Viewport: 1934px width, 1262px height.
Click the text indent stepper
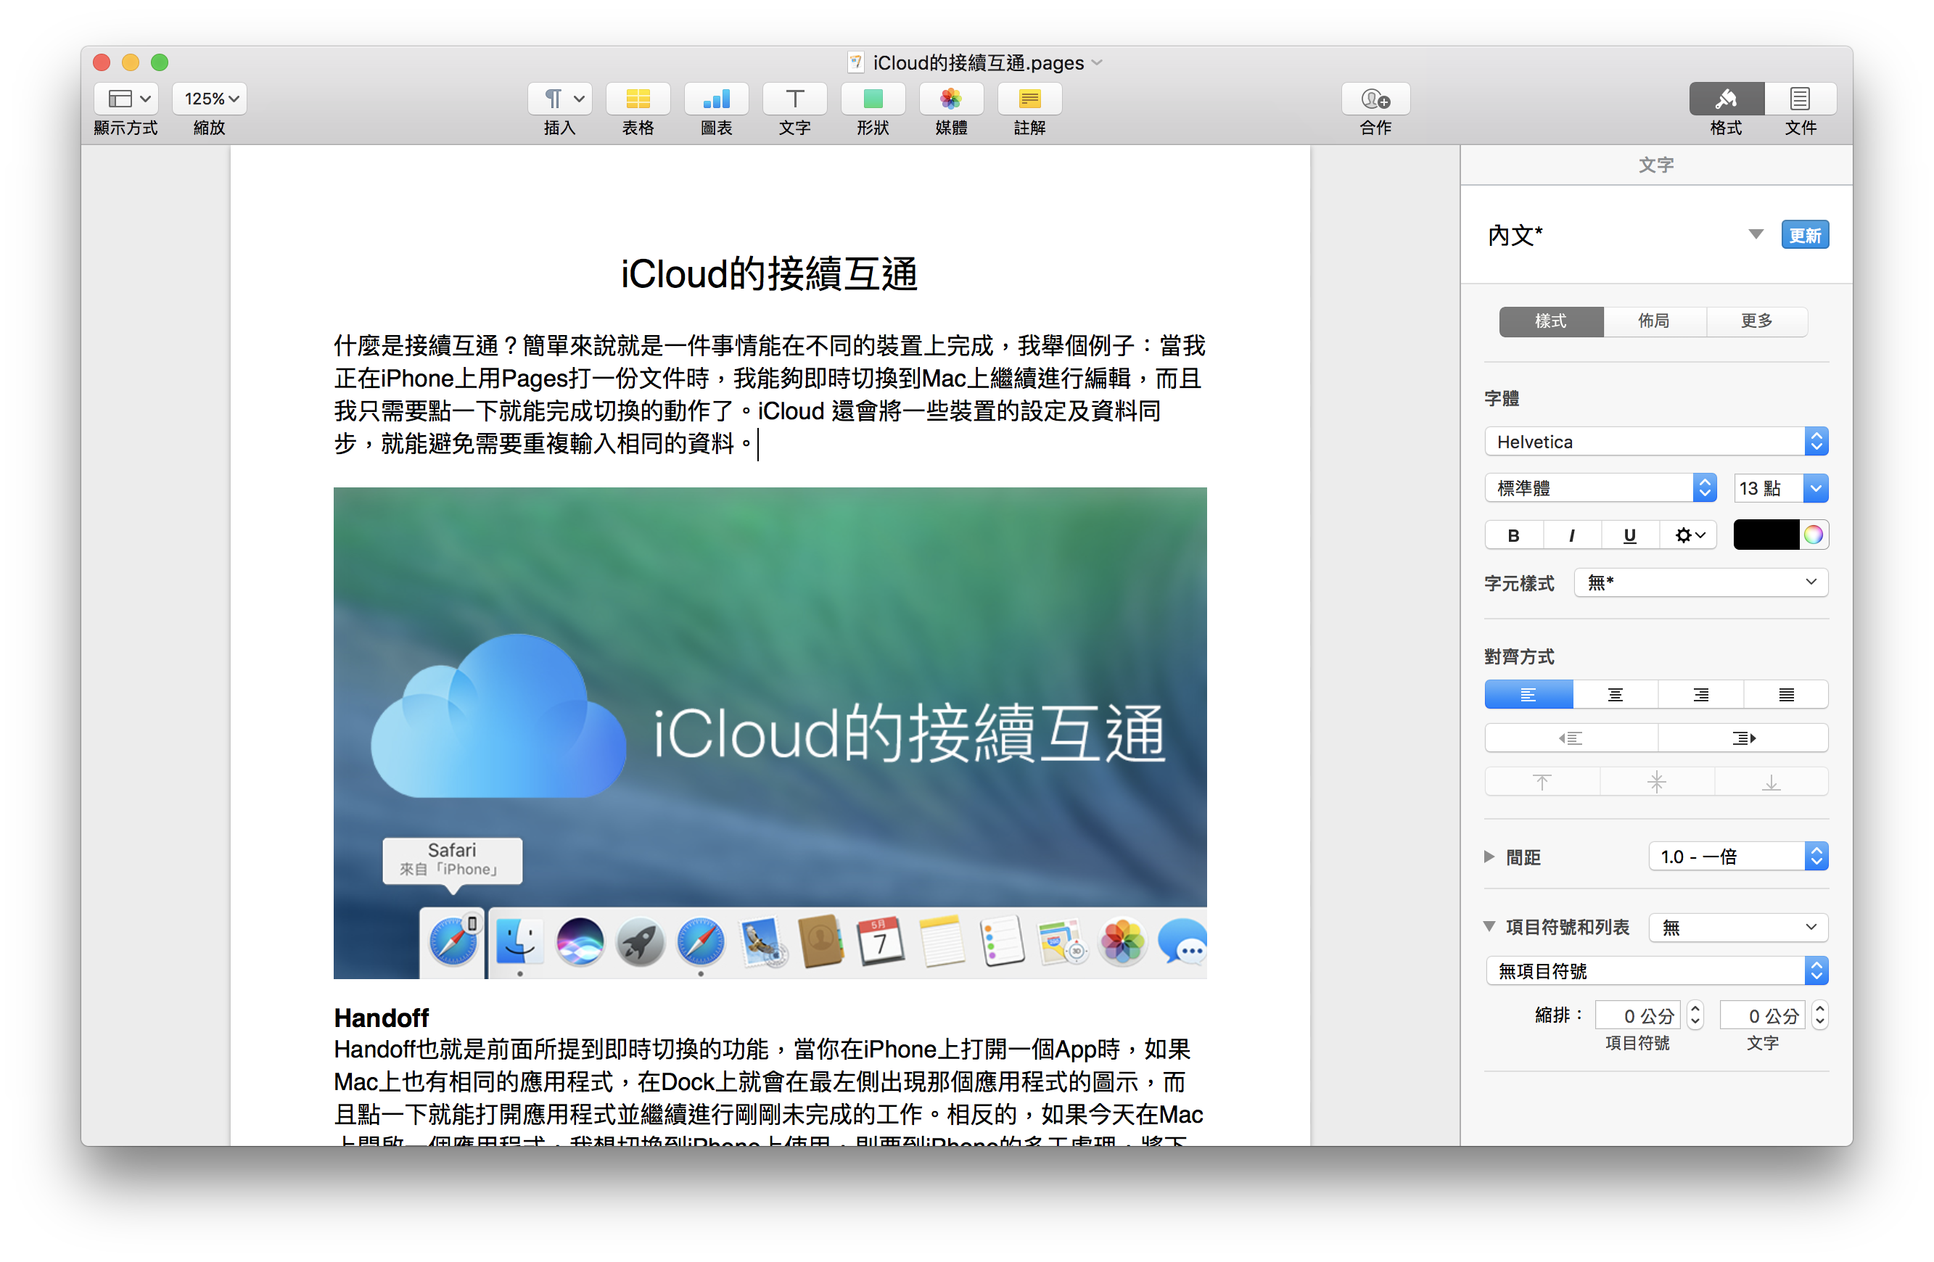click(1820, 1016)
